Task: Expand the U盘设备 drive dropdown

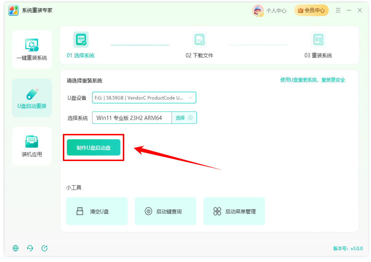Action: [144, 98]
